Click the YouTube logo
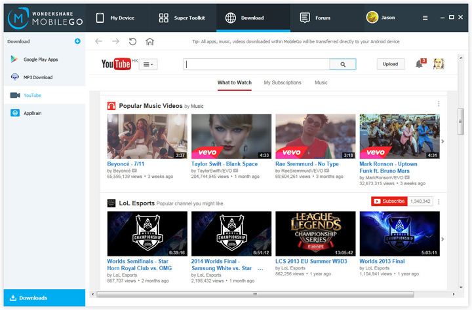The image size is (472, 310). (x=116, y=63)
